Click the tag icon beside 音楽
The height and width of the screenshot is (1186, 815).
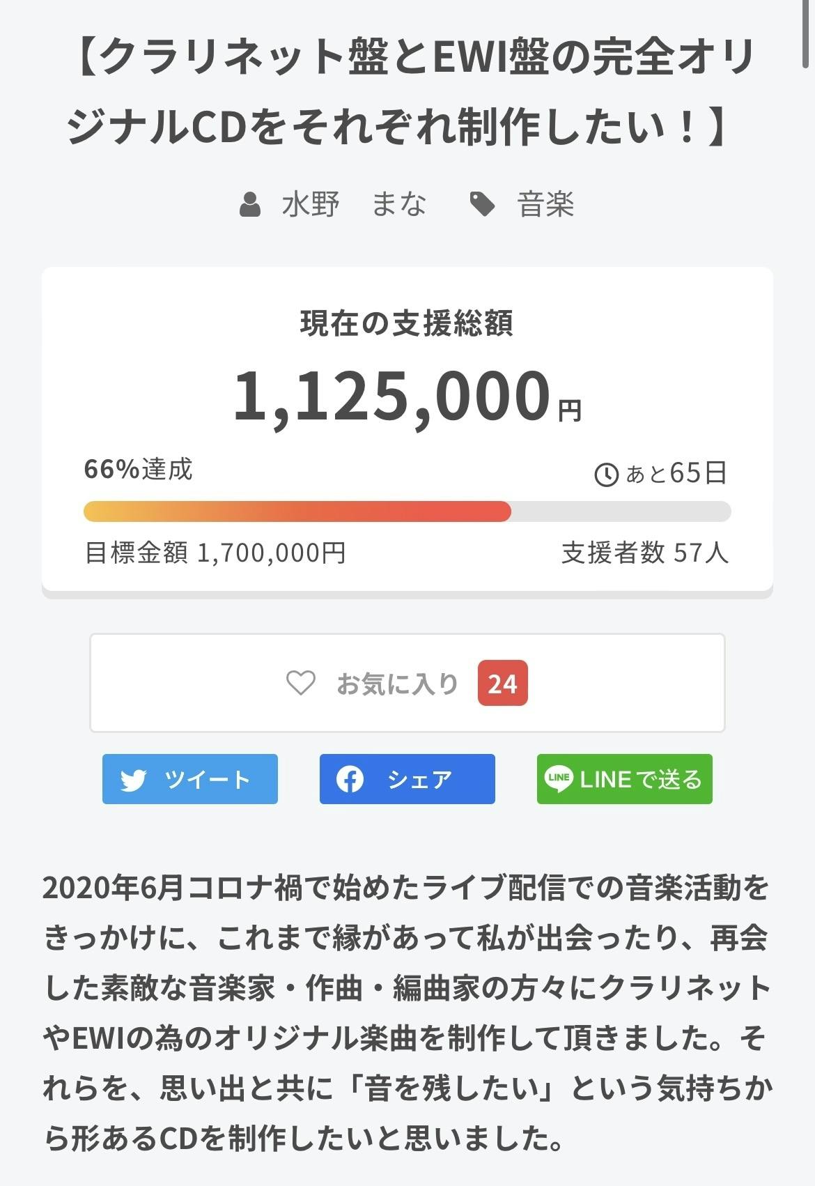coord(482,205)
